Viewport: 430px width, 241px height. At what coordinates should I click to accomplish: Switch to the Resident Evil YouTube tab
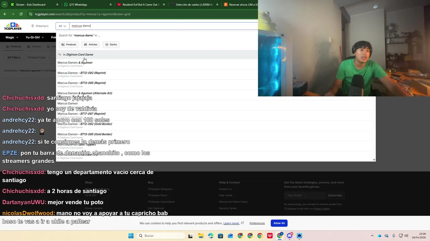coord(141,5)
